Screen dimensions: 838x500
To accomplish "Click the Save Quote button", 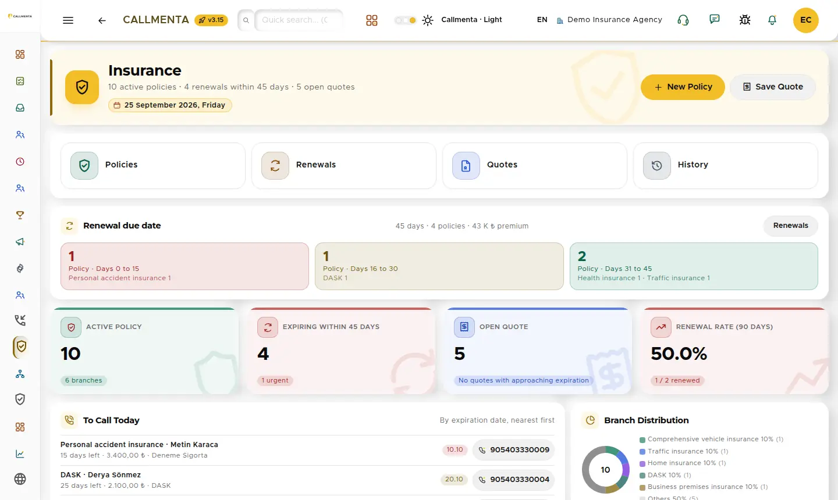I will pos(773,87).
